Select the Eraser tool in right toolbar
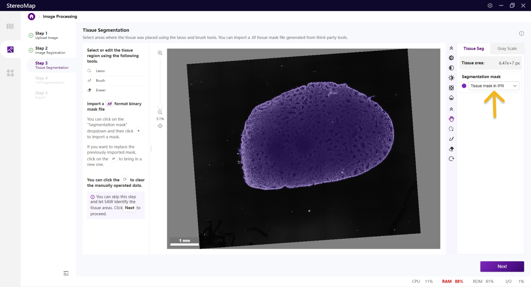Image resolution: width=531 pixels, height=287 pixels. [451, 149]
